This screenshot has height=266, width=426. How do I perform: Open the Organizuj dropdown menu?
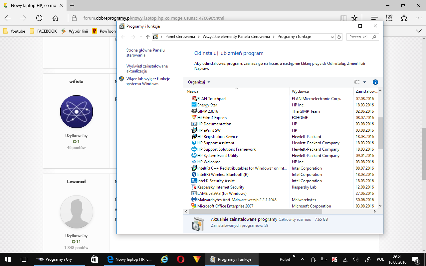(x=199, y=82)
